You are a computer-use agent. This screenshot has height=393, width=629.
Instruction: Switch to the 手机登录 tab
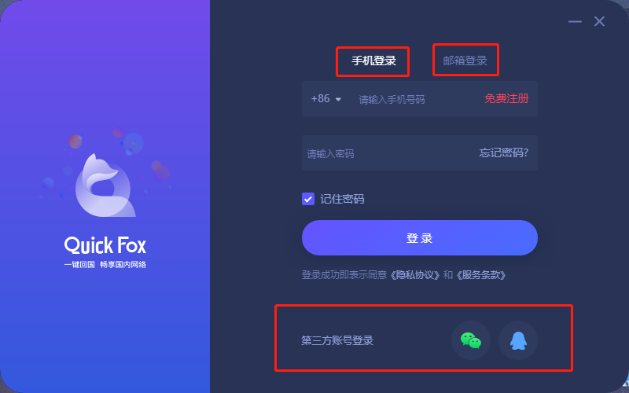374,61
